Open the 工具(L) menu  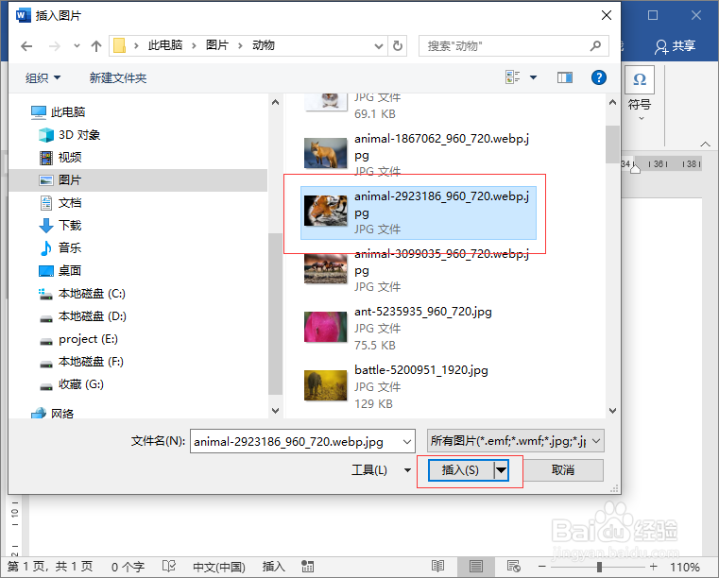(x=381, y=469)
